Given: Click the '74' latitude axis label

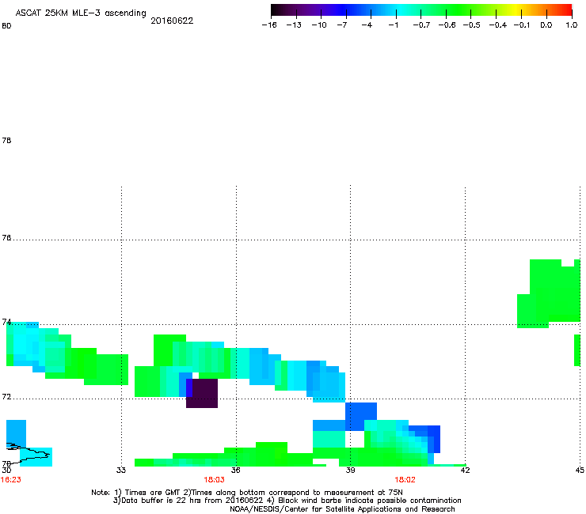Looking at the screenshot, I should tap(6, 322).
